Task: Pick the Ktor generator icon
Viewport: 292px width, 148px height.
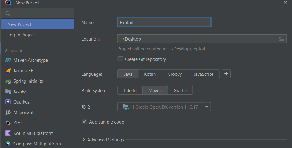Action: [x=8, y=123]
